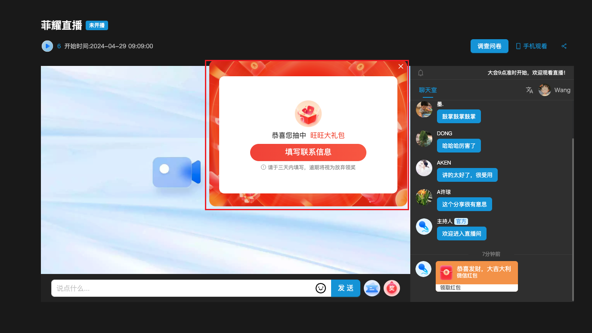
Task: Click the blue play icon beside viewer count
Action: [47, 46]
